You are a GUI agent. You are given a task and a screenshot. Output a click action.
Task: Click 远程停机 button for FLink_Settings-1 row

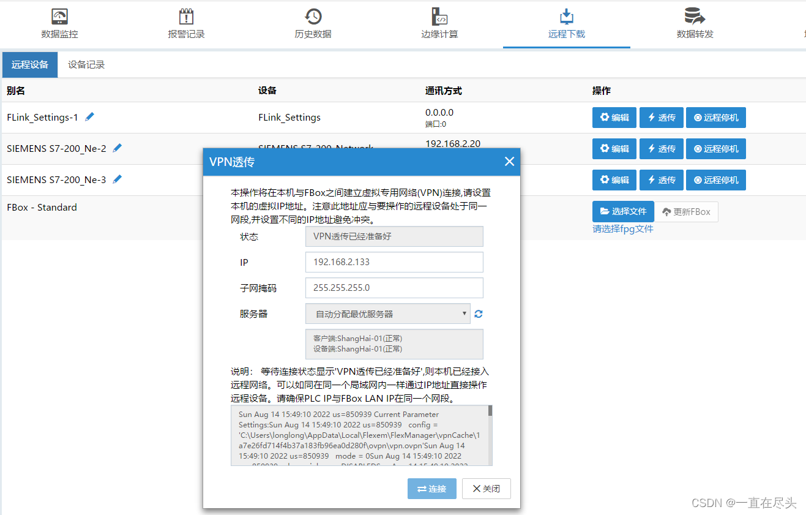pyautogui.click(x=716, y=118)
